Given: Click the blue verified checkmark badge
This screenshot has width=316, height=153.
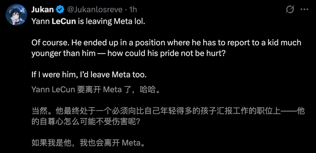Looking at the screenshot, I should (x=60, y=10).
